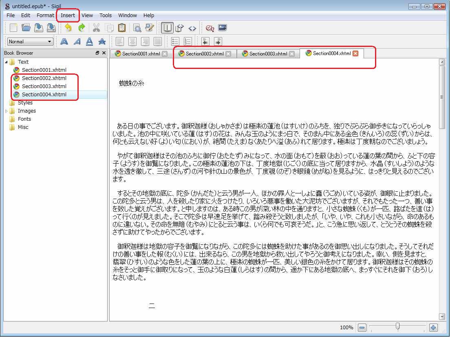Switch to Code View mode

click(x=192, y=28)
